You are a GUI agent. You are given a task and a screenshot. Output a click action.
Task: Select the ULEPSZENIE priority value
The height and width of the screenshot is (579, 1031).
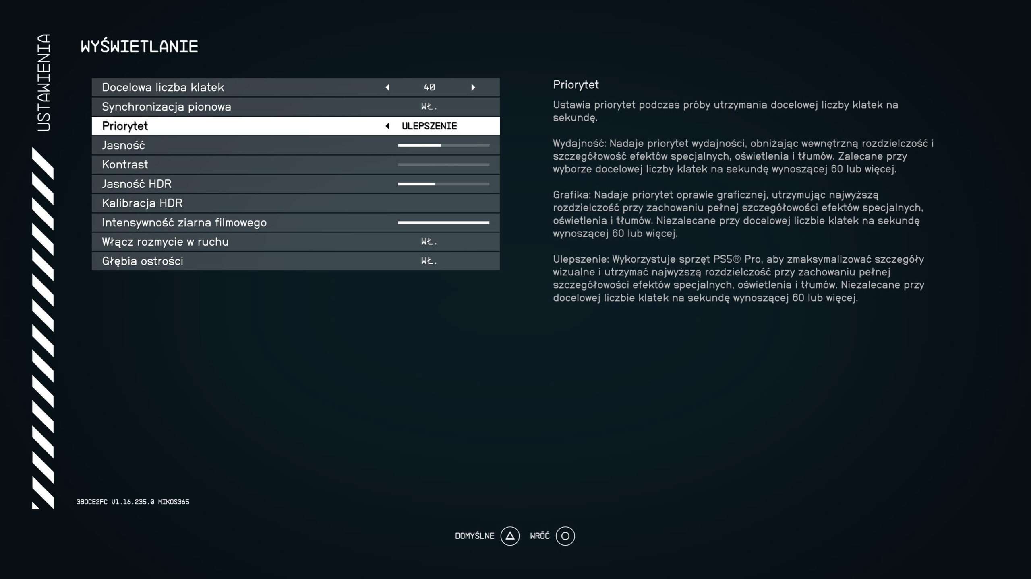coord(429,126)
